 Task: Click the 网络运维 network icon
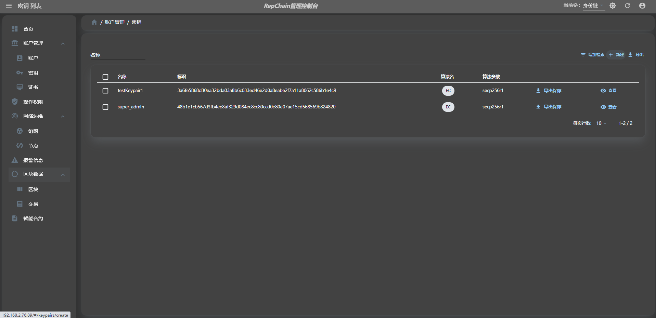(x=15, y=116)
